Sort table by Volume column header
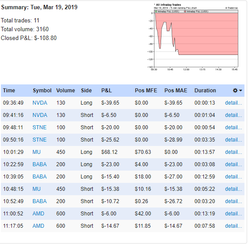The width and height of the screenshot is (248, 244). point(65,91)
